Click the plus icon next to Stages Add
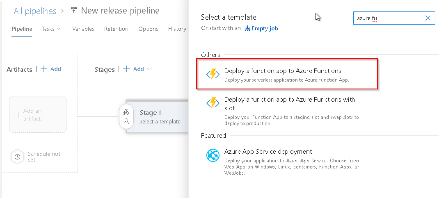This screenshot has height=198, width=439. 126,69
